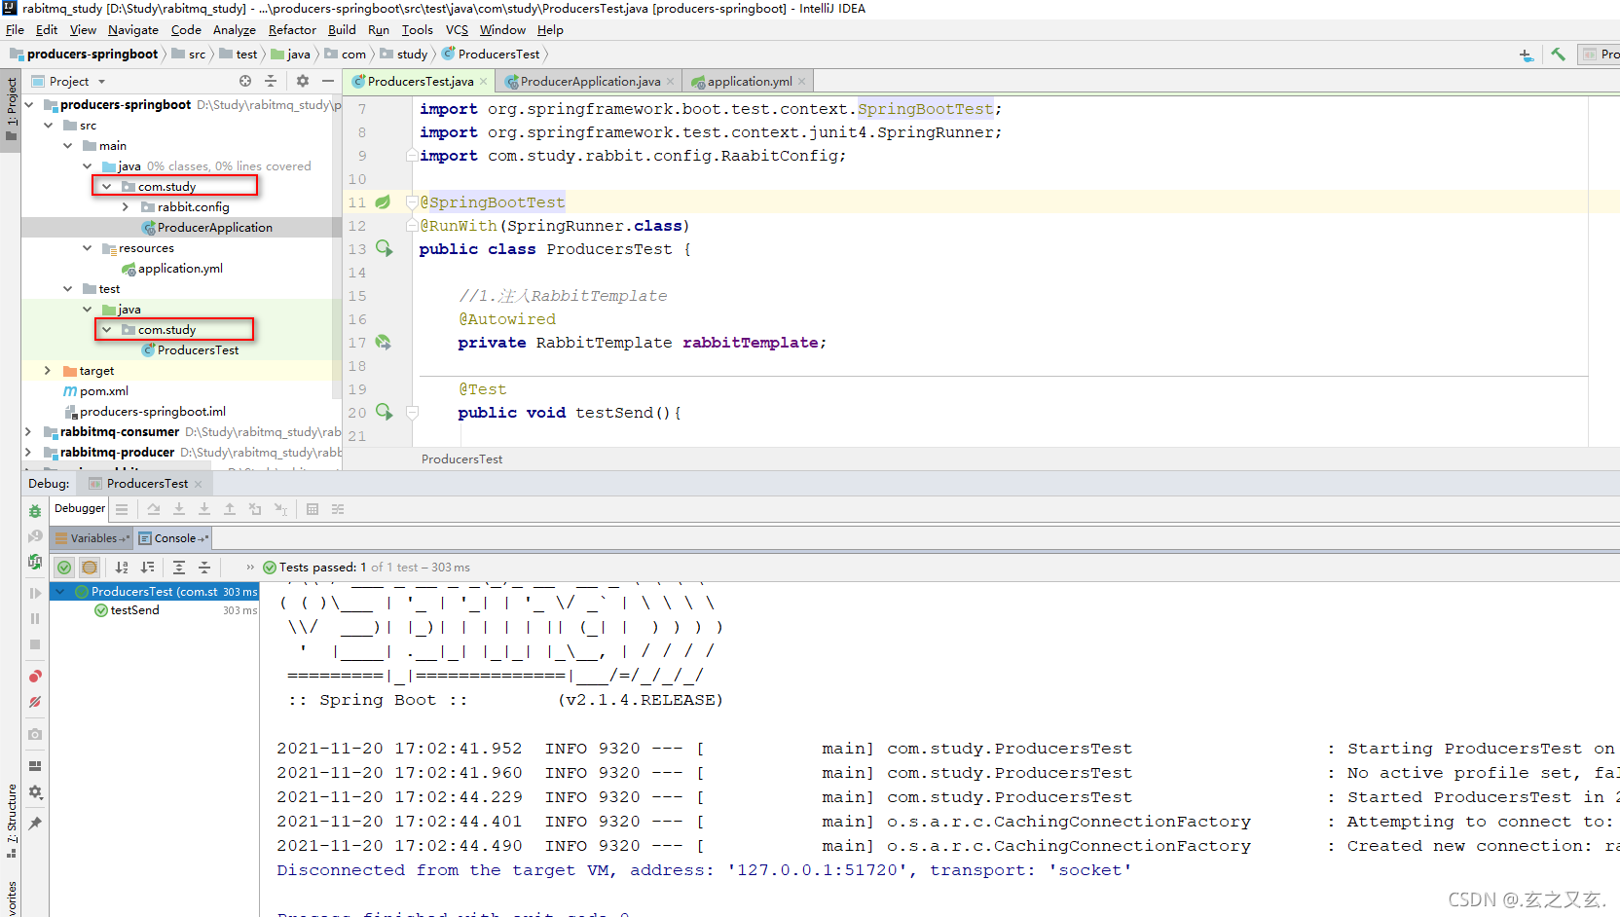The height and width of the screenshot is (917, 1620).
Task: Collapse the ProducersTest test results node
Action: click(60, 592)
